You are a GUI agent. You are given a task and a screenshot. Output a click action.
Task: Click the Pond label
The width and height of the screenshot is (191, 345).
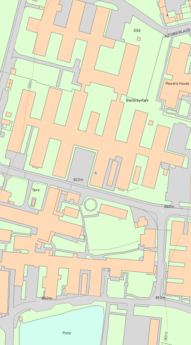pyautogui.click(x=67, y=333)
